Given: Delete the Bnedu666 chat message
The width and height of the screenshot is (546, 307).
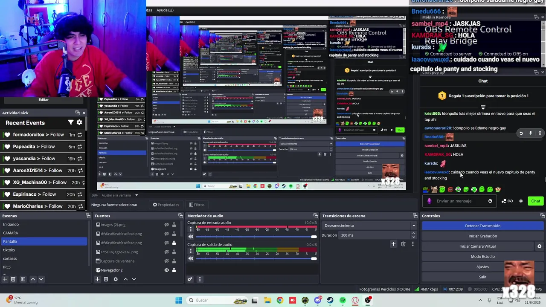Looking at the screenshot, I should [540, 133].
